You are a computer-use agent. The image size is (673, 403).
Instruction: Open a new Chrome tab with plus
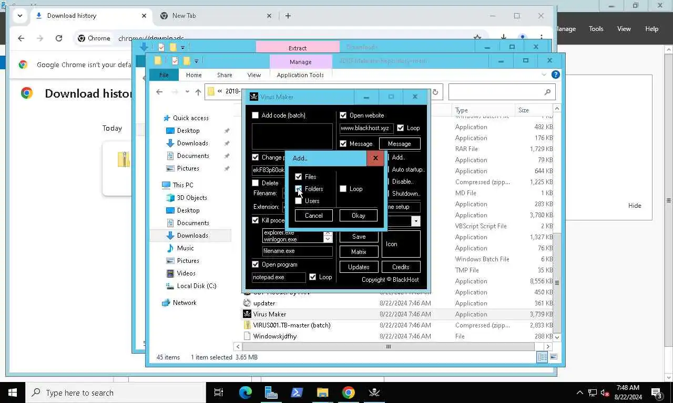(288, 16)
